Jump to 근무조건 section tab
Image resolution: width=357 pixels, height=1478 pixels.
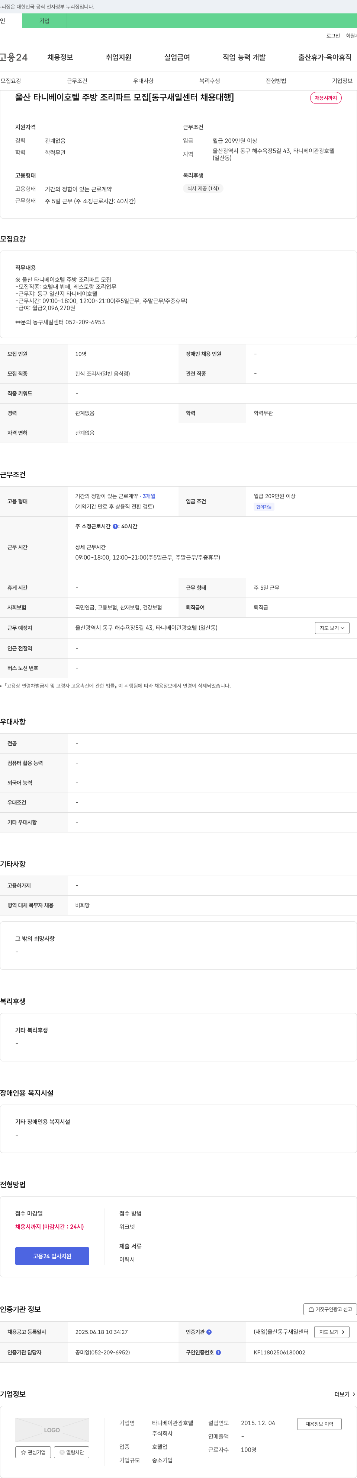[77, 81]
